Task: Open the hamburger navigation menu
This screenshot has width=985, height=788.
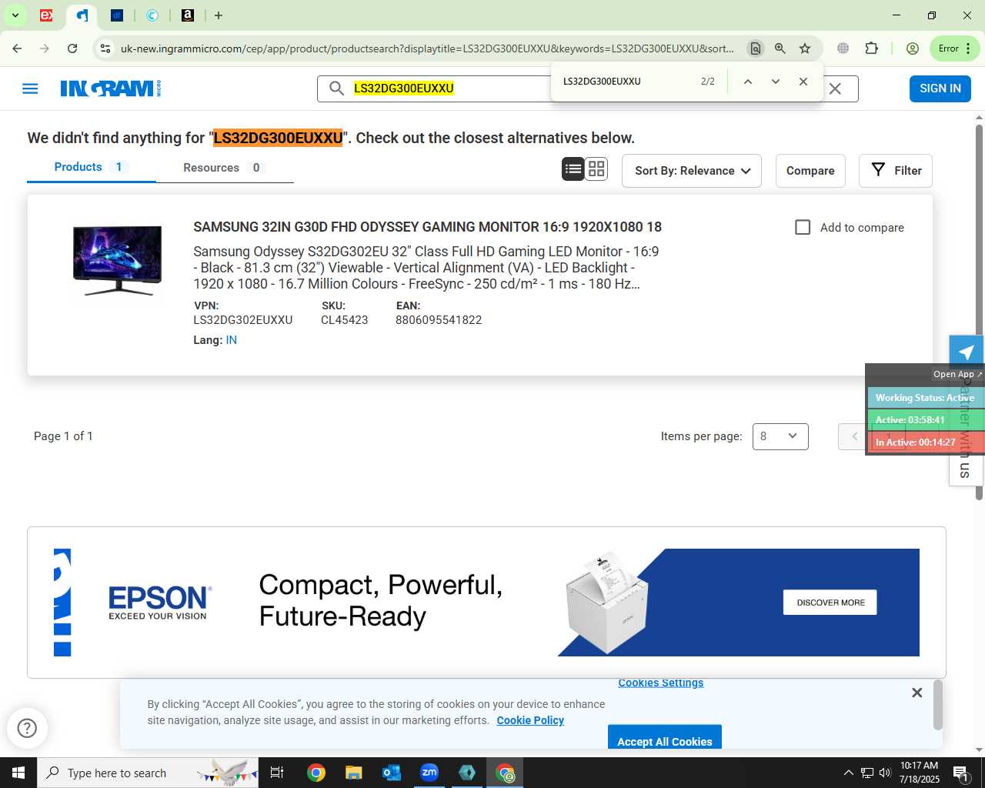Action: [30, 88]
